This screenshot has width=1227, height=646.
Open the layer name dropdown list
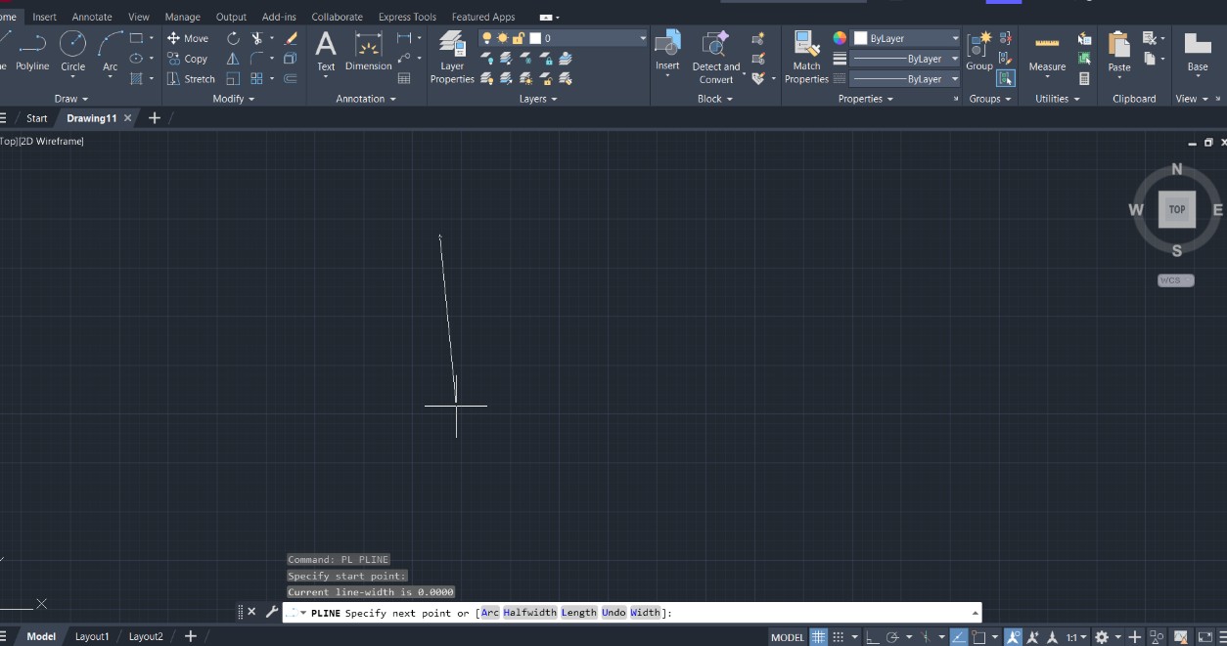tap(642, 38)
